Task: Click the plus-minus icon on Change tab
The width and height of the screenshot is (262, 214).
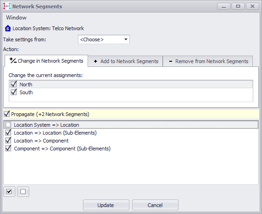Action: point(13,60)
